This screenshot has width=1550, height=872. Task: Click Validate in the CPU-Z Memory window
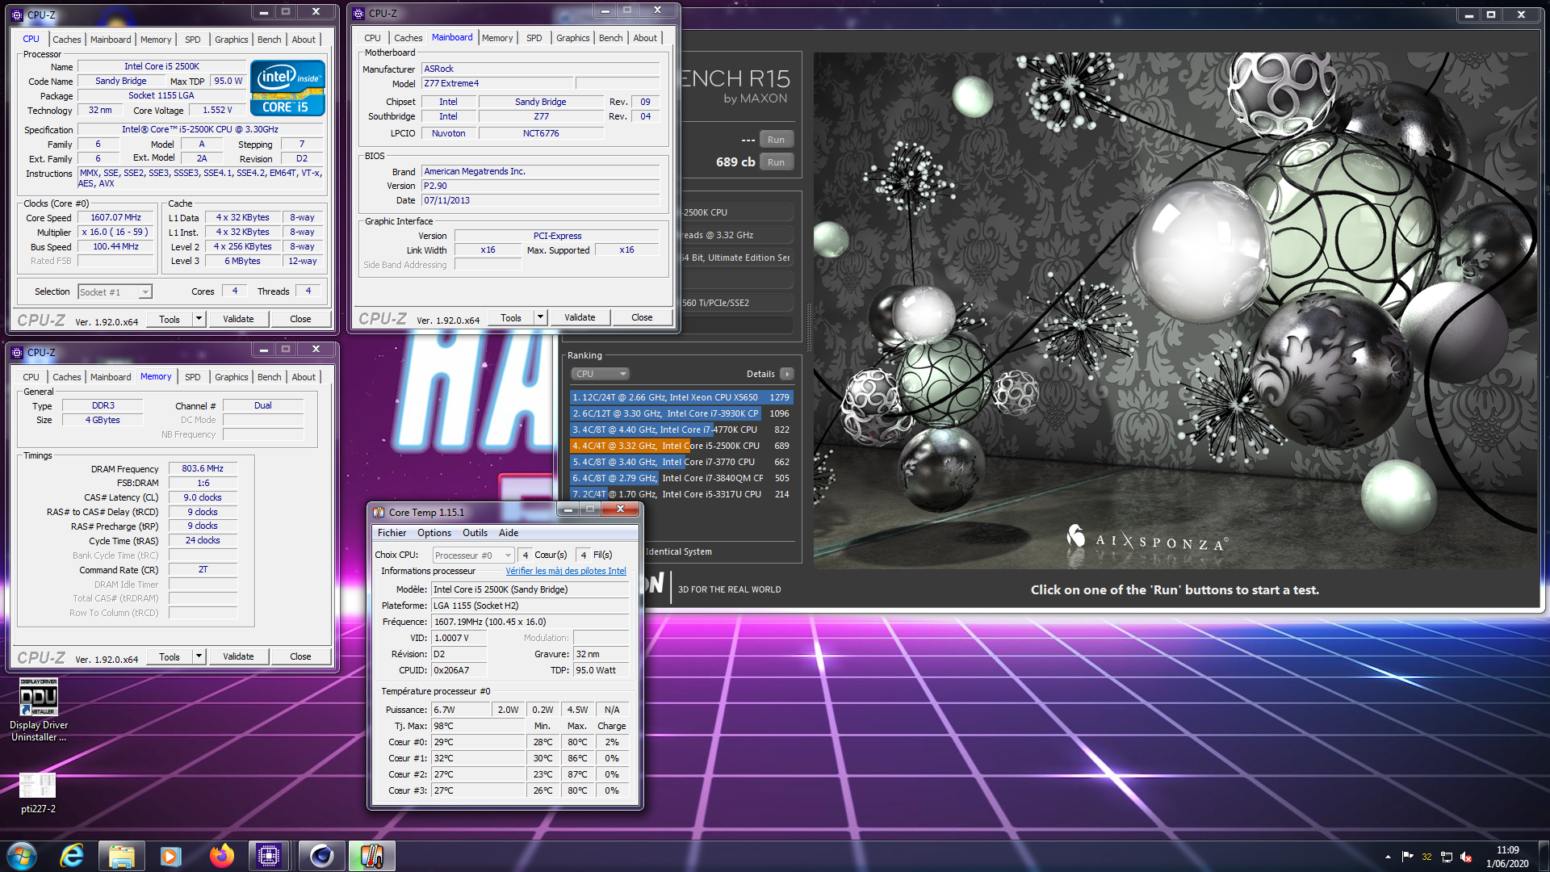click(238, 656)
